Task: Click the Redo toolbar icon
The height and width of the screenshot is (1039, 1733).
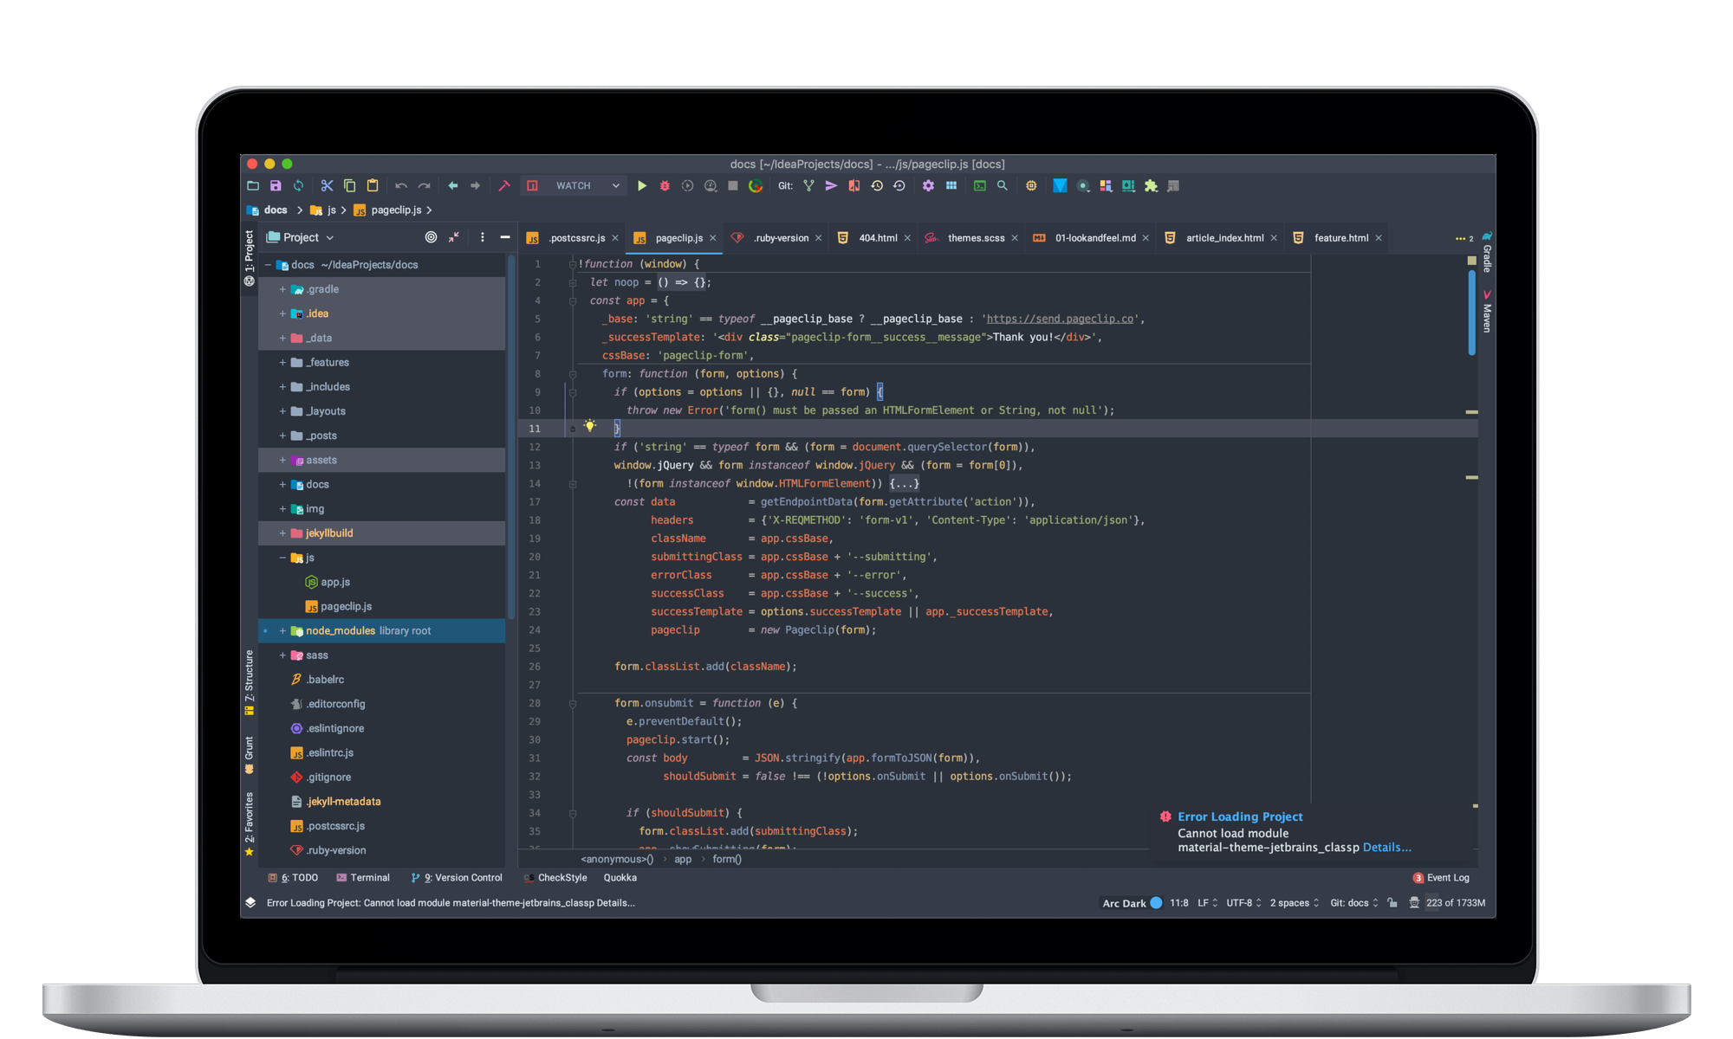Action: (424, 185)
